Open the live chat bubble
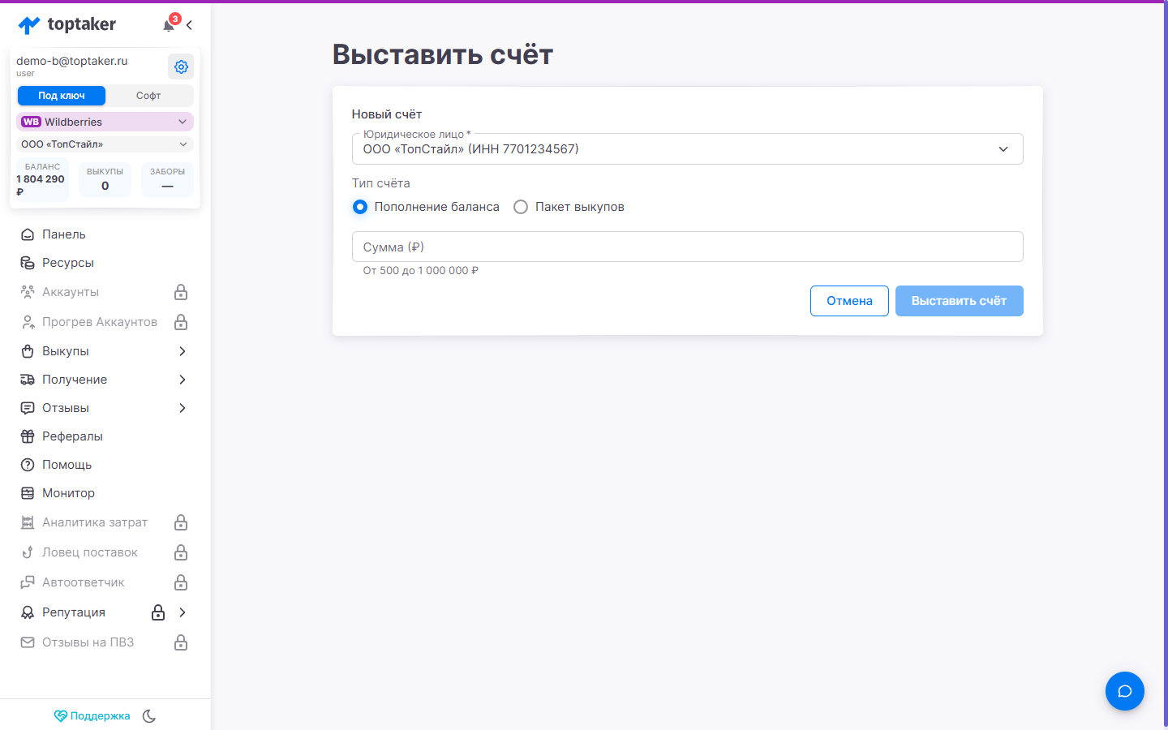This screenshot has height=730, width=1168. click(1124, 691)
